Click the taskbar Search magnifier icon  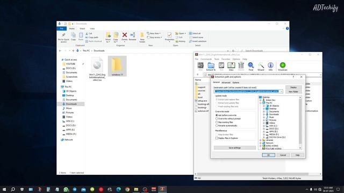(x=13, y=189)
